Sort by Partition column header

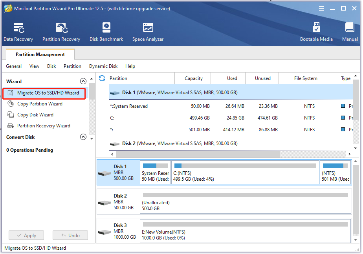click(x=142, y=78)
